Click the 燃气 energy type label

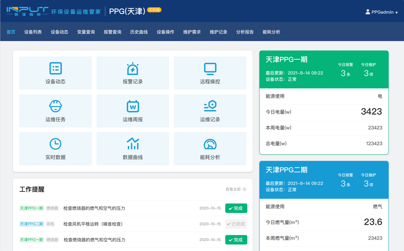click(378, 207)
